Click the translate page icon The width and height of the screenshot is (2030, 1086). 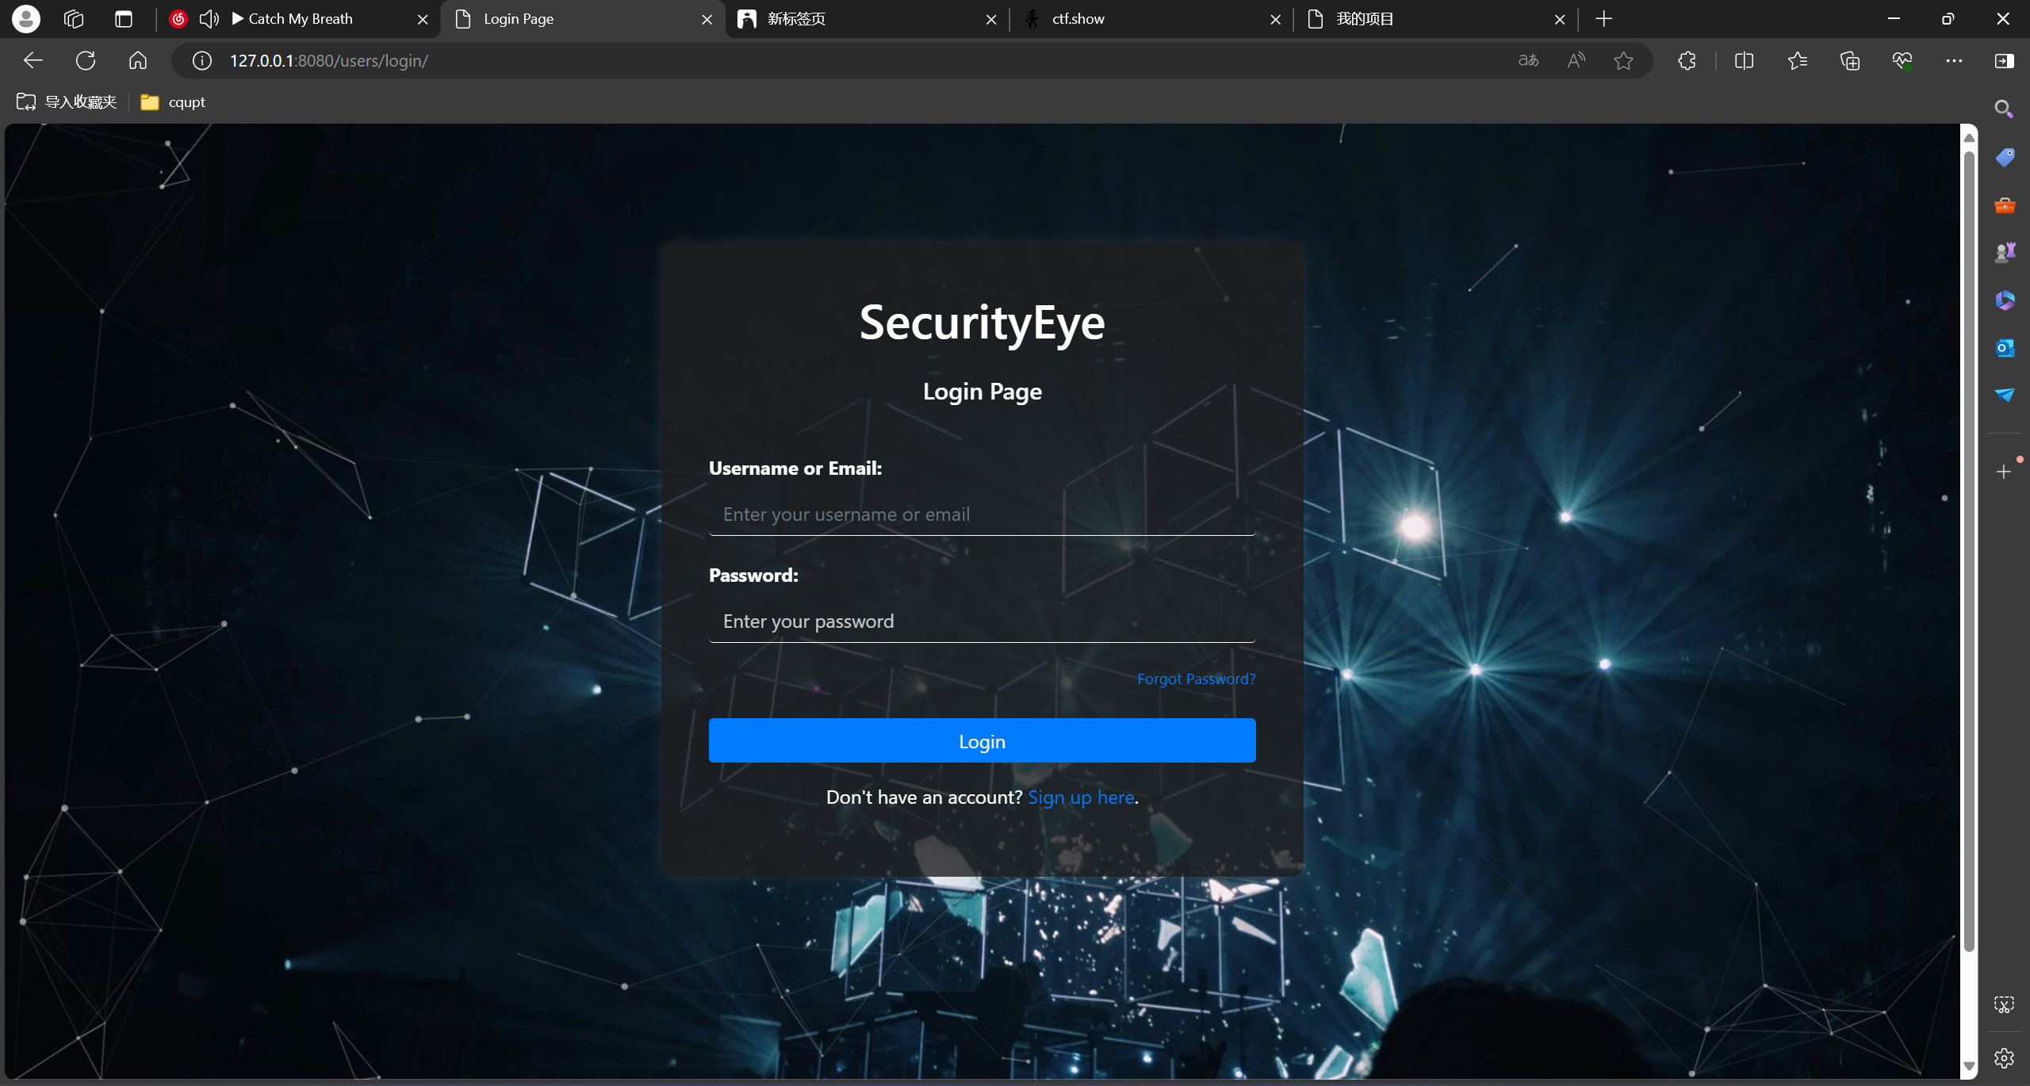coord(1528,61)
